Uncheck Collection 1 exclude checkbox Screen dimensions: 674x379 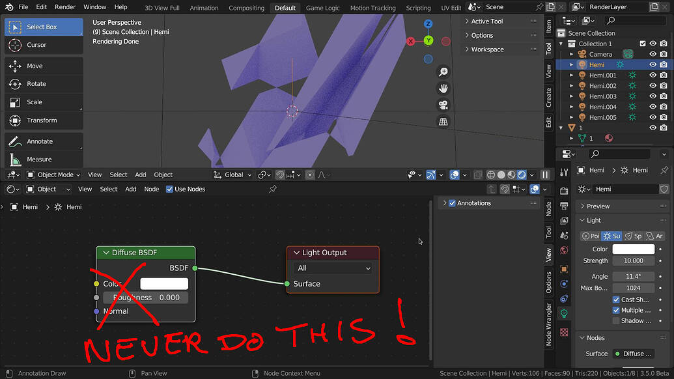(643, 44)
